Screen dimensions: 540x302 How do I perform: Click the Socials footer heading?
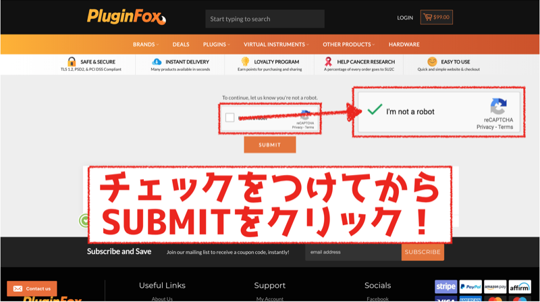378,286
